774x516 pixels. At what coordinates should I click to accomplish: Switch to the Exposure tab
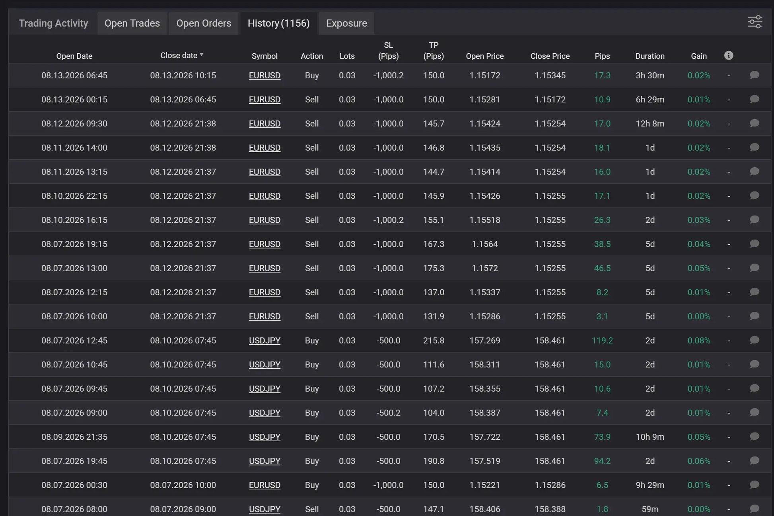pos(346,23)
